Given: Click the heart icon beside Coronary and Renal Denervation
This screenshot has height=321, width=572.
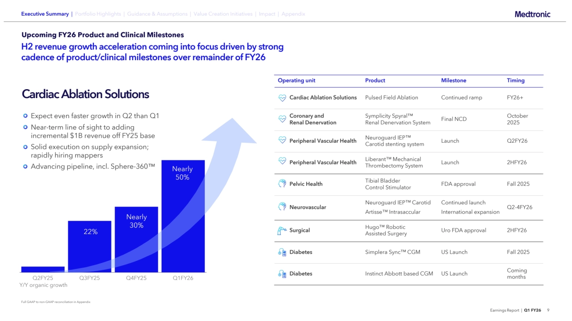Looking at the screenshot, I should click(x=282, y=119).
